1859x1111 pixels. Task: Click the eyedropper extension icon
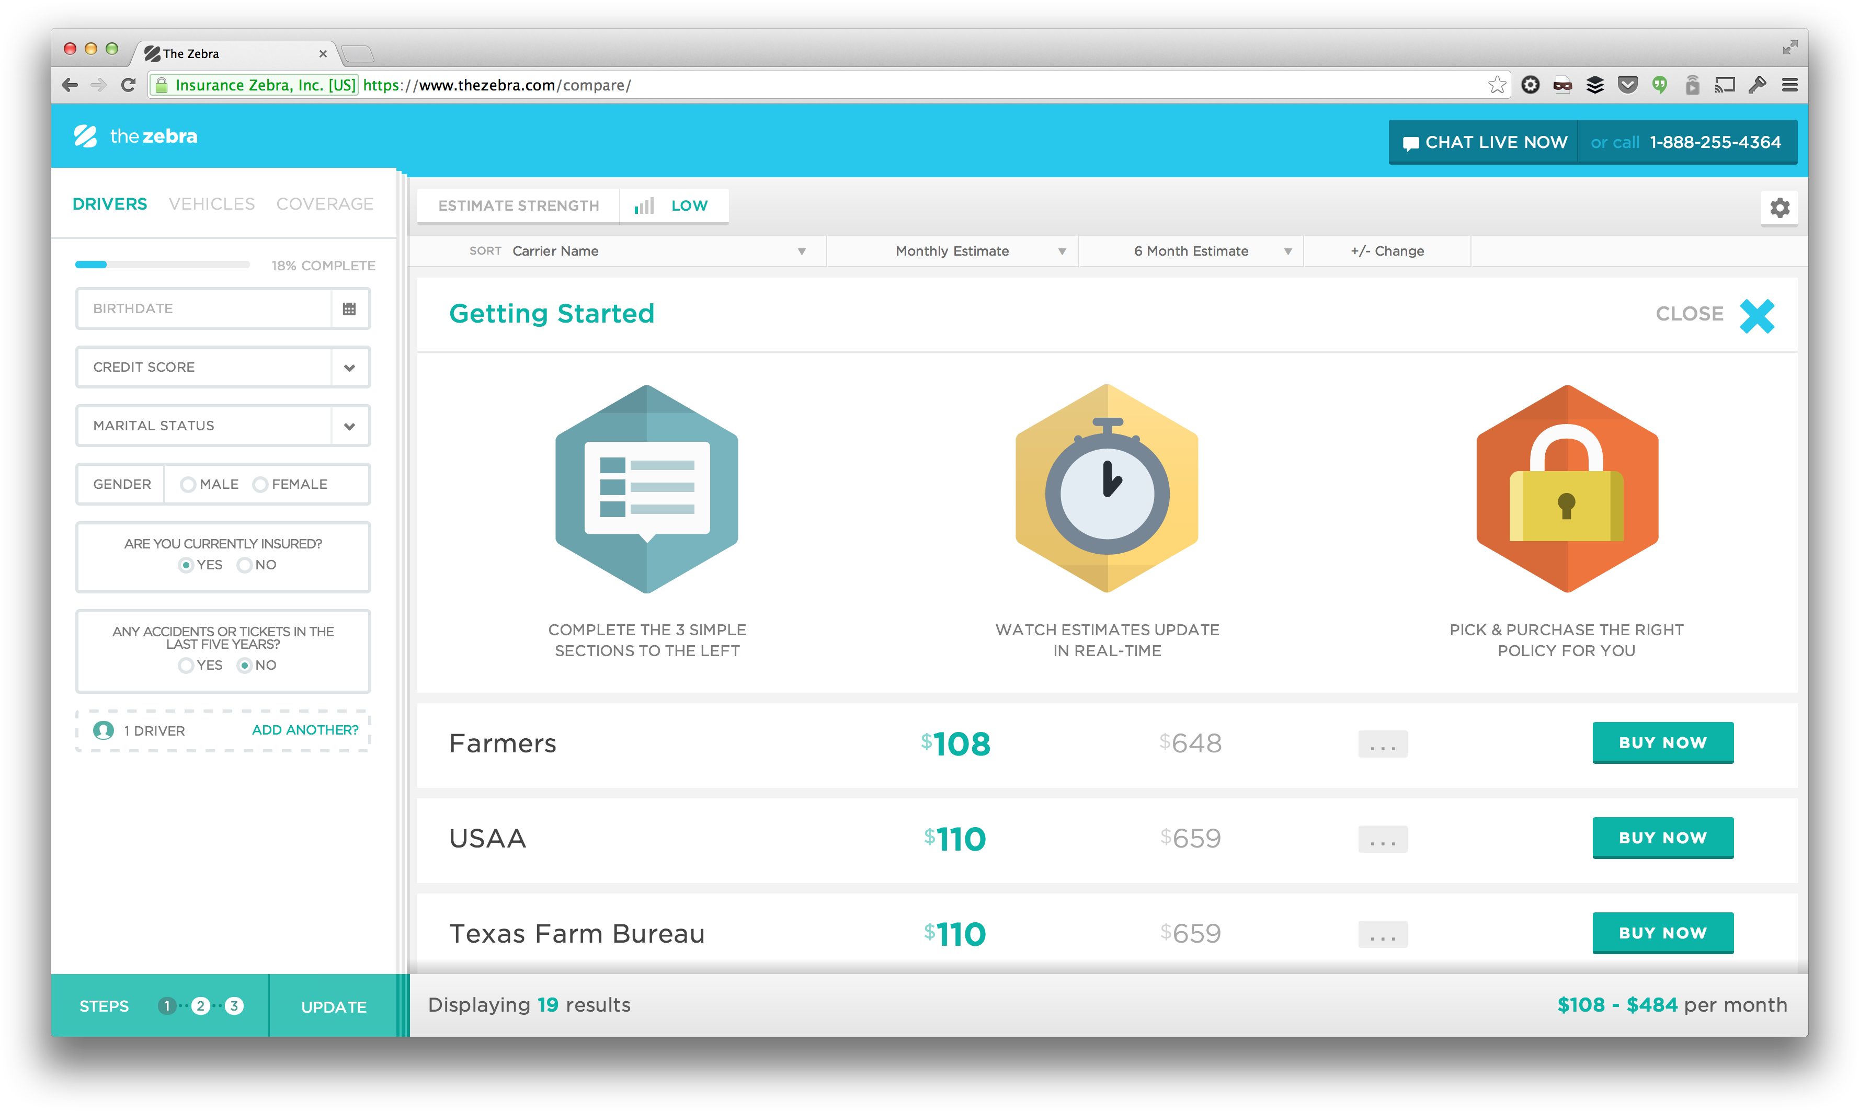1757,85
